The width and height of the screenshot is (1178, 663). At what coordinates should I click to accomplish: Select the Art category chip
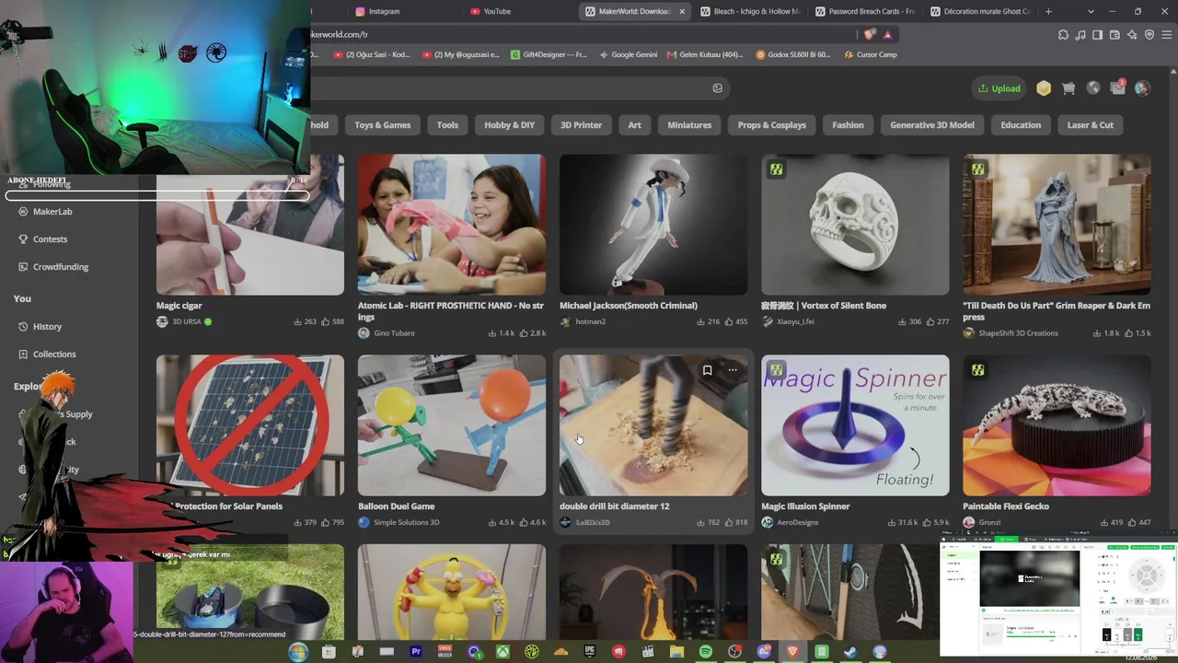point(635,125)
